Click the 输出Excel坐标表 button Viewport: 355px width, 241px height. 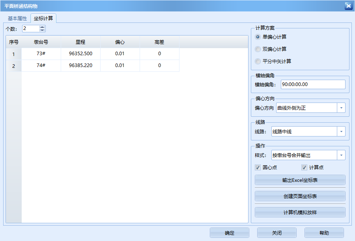(300, 180)
